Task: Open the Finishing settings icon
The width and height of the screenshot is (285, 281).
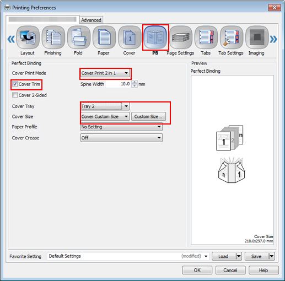Action: pos(53,37)
